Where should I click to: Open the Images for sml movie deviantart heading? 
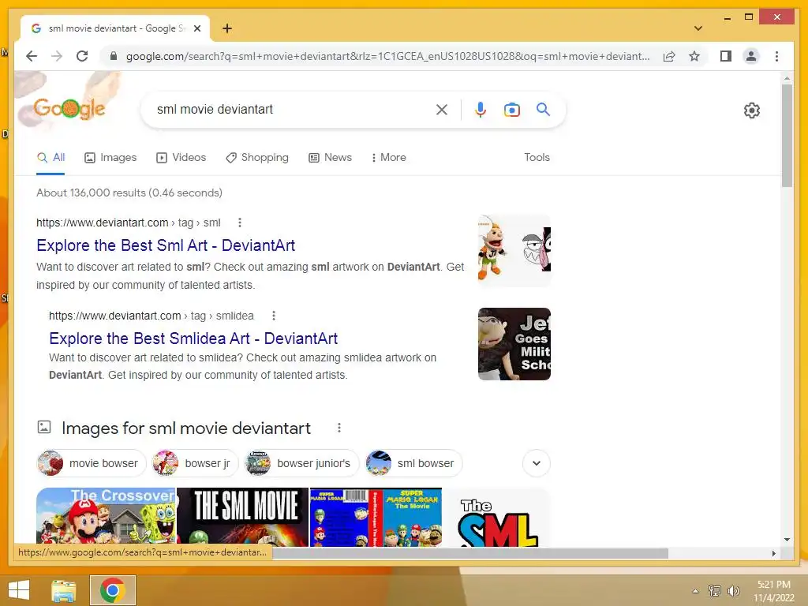click(x=186, y=428)
